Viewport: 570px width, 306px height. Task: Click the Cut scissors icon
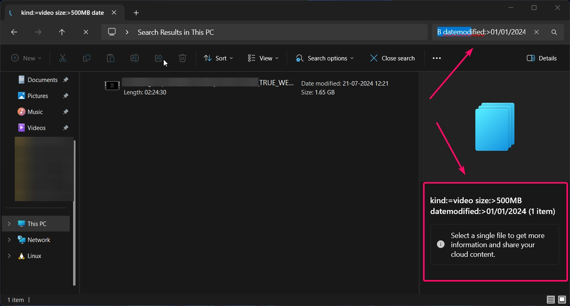point(62,58)
